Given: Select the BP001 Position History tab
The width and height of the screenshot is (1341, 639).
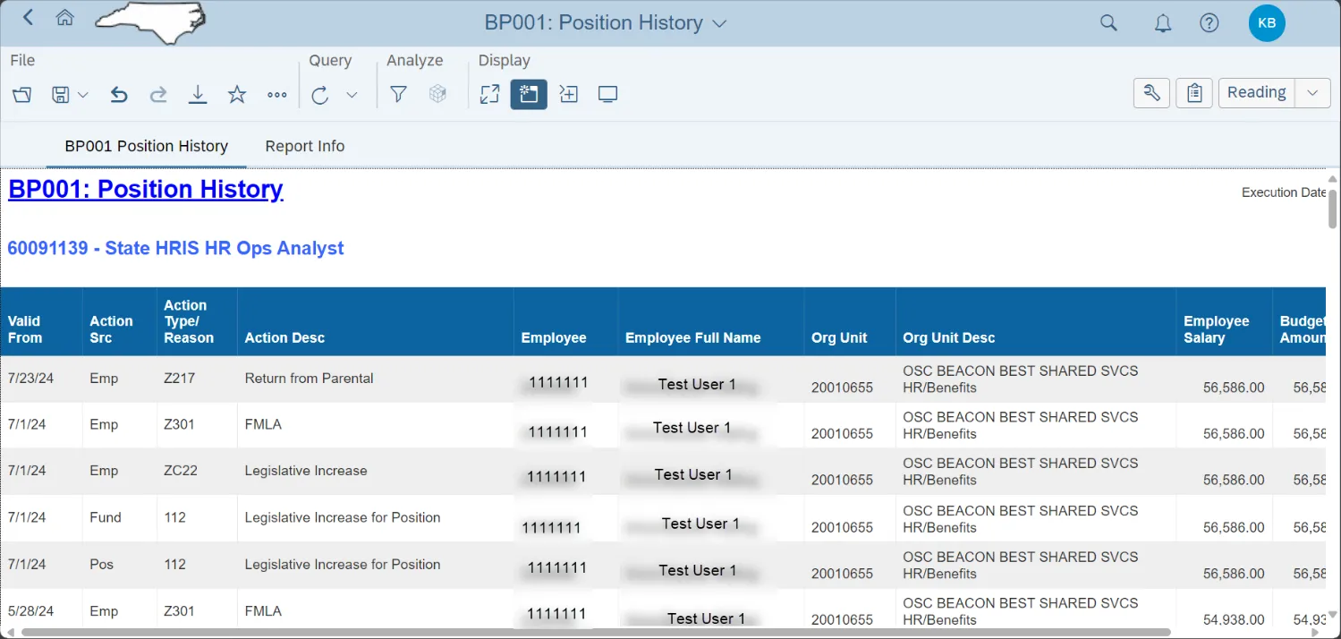Looking at the screenshot, I should click(x=146, y=146).
